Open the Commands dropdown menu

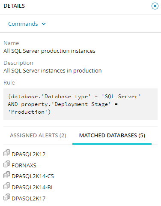click(27, 24)
